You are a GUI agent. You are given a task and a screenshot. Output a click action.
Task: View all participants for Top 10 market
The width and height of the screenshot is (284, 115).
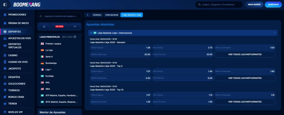(245, 102)
